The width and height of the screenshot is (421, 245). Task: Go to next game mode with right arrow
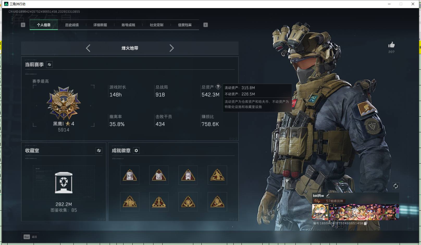click(171, 48)
